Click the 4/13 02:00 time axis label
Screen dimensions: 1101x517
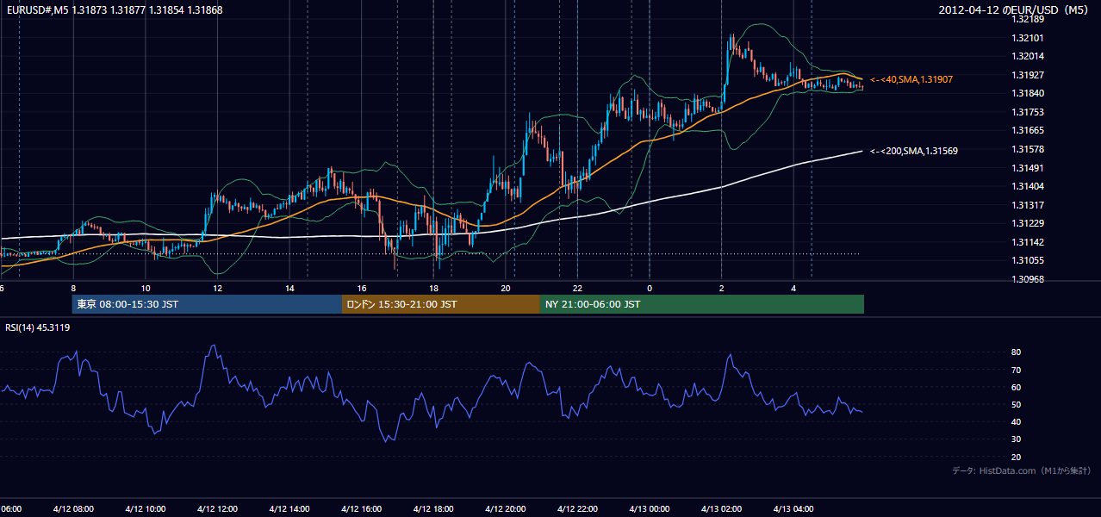tap(721, 508)
